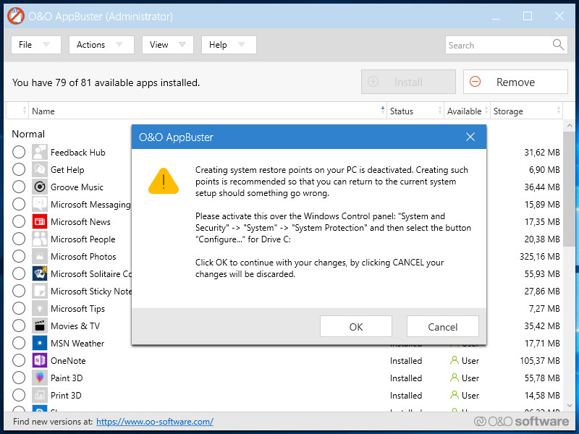Open the Actions dropdown menu

[x=101, y=45]
